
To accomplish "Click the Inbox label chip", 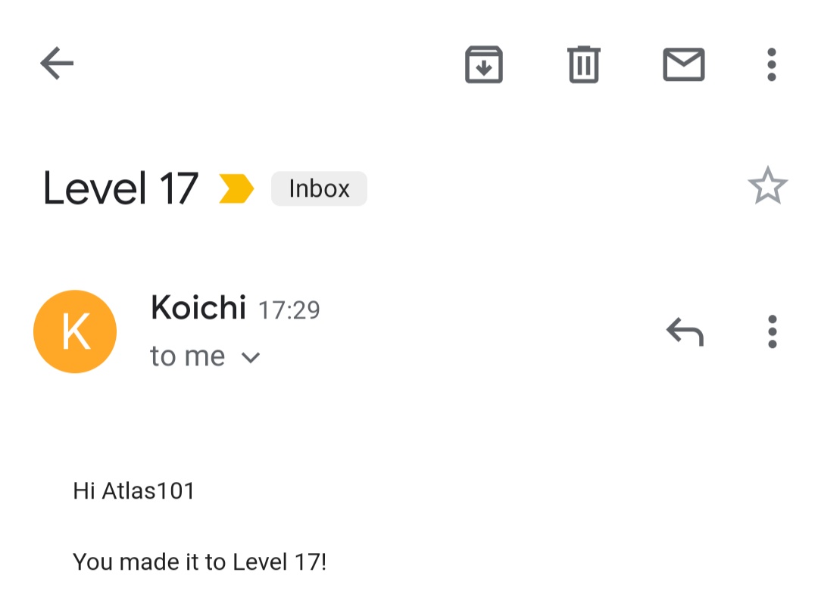I will [x=319, y=188].
